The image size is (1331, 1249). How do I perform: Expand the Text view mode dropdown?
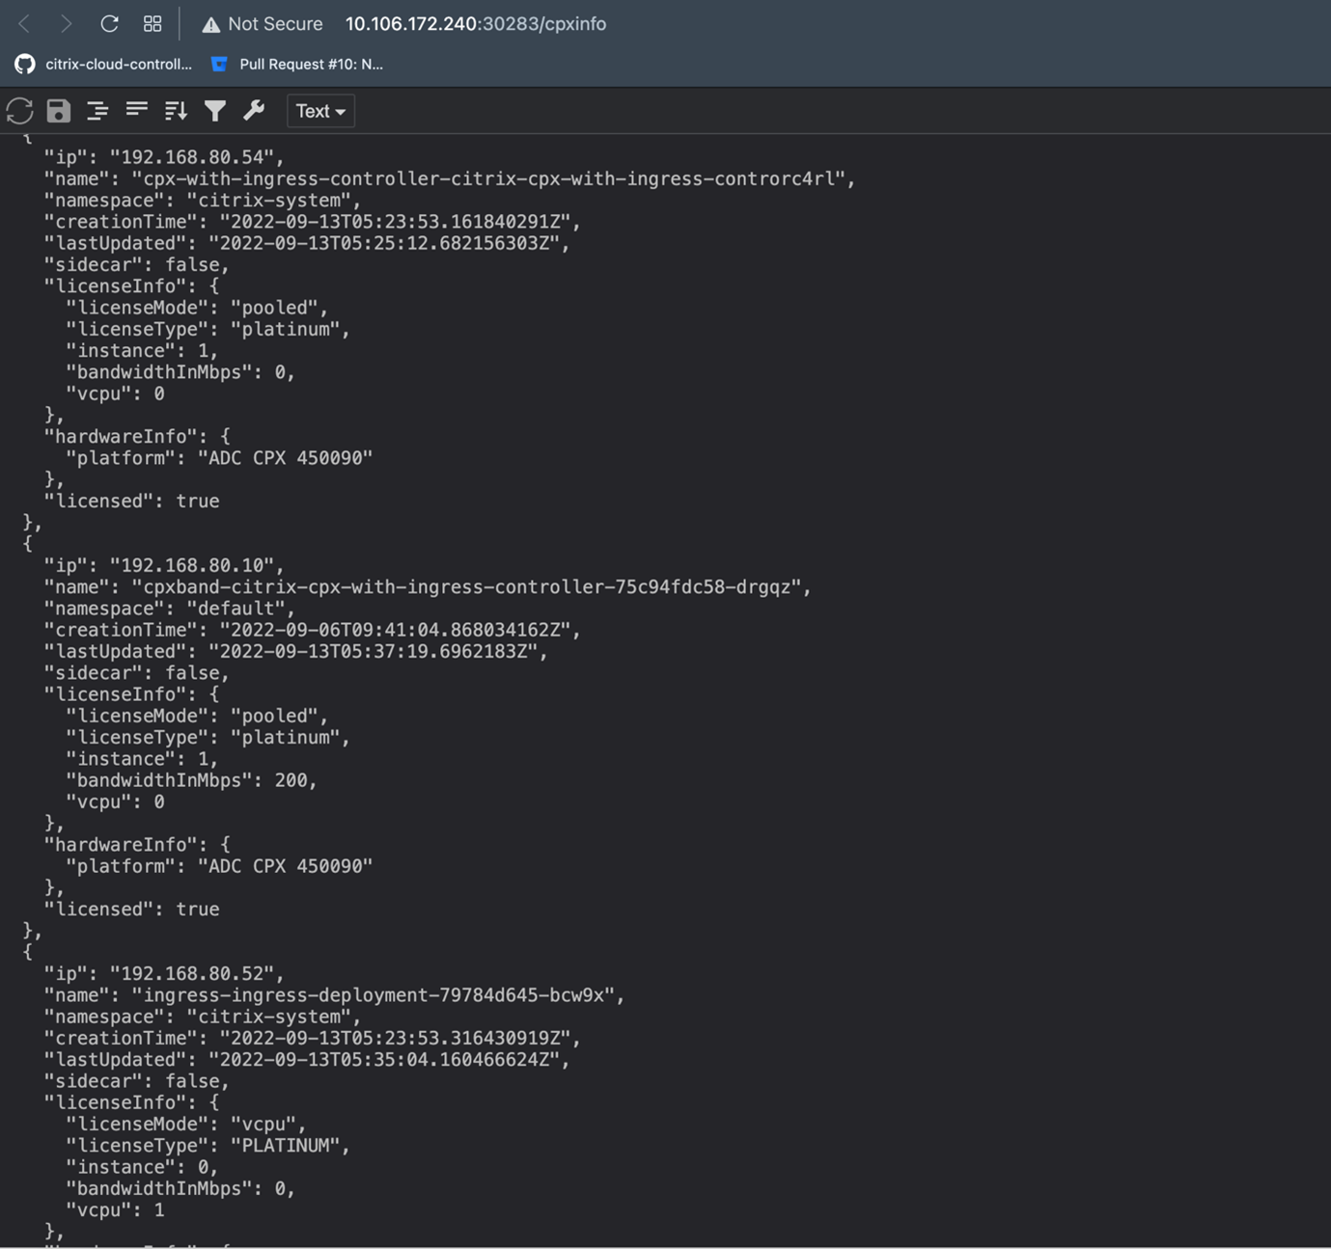point(320,111)
